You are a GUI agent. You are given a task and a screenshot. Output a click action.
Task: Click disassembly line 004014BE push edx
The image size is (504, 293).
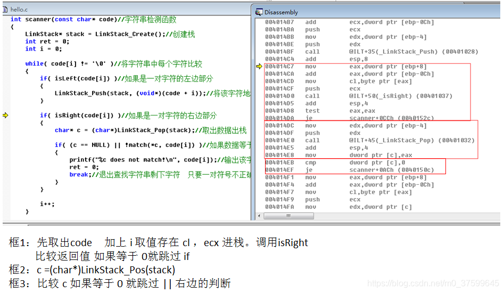(x=313, y=44)
